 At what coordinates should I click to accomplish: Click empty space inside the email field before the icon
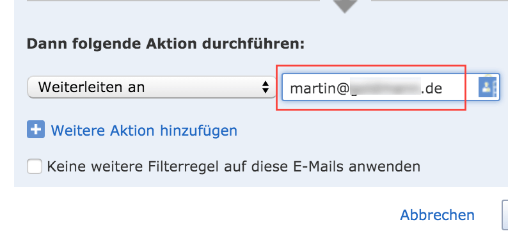[x=460, y=88]
